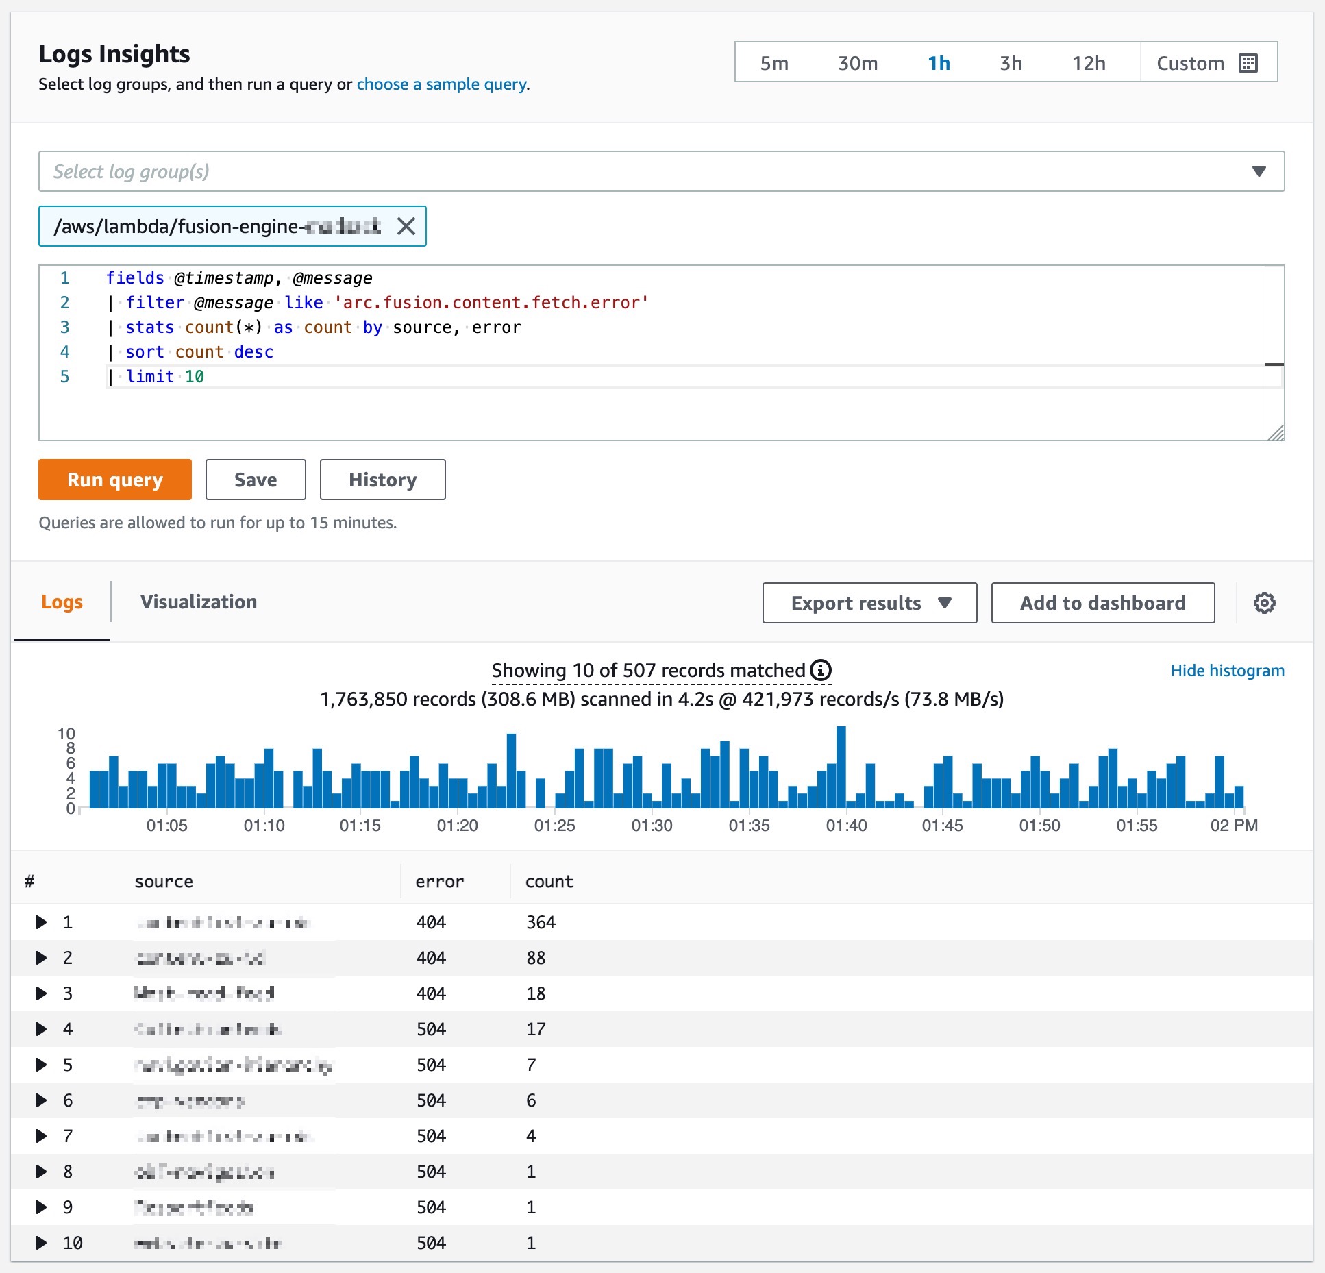Click Hide histogram link

point(1227,671)
